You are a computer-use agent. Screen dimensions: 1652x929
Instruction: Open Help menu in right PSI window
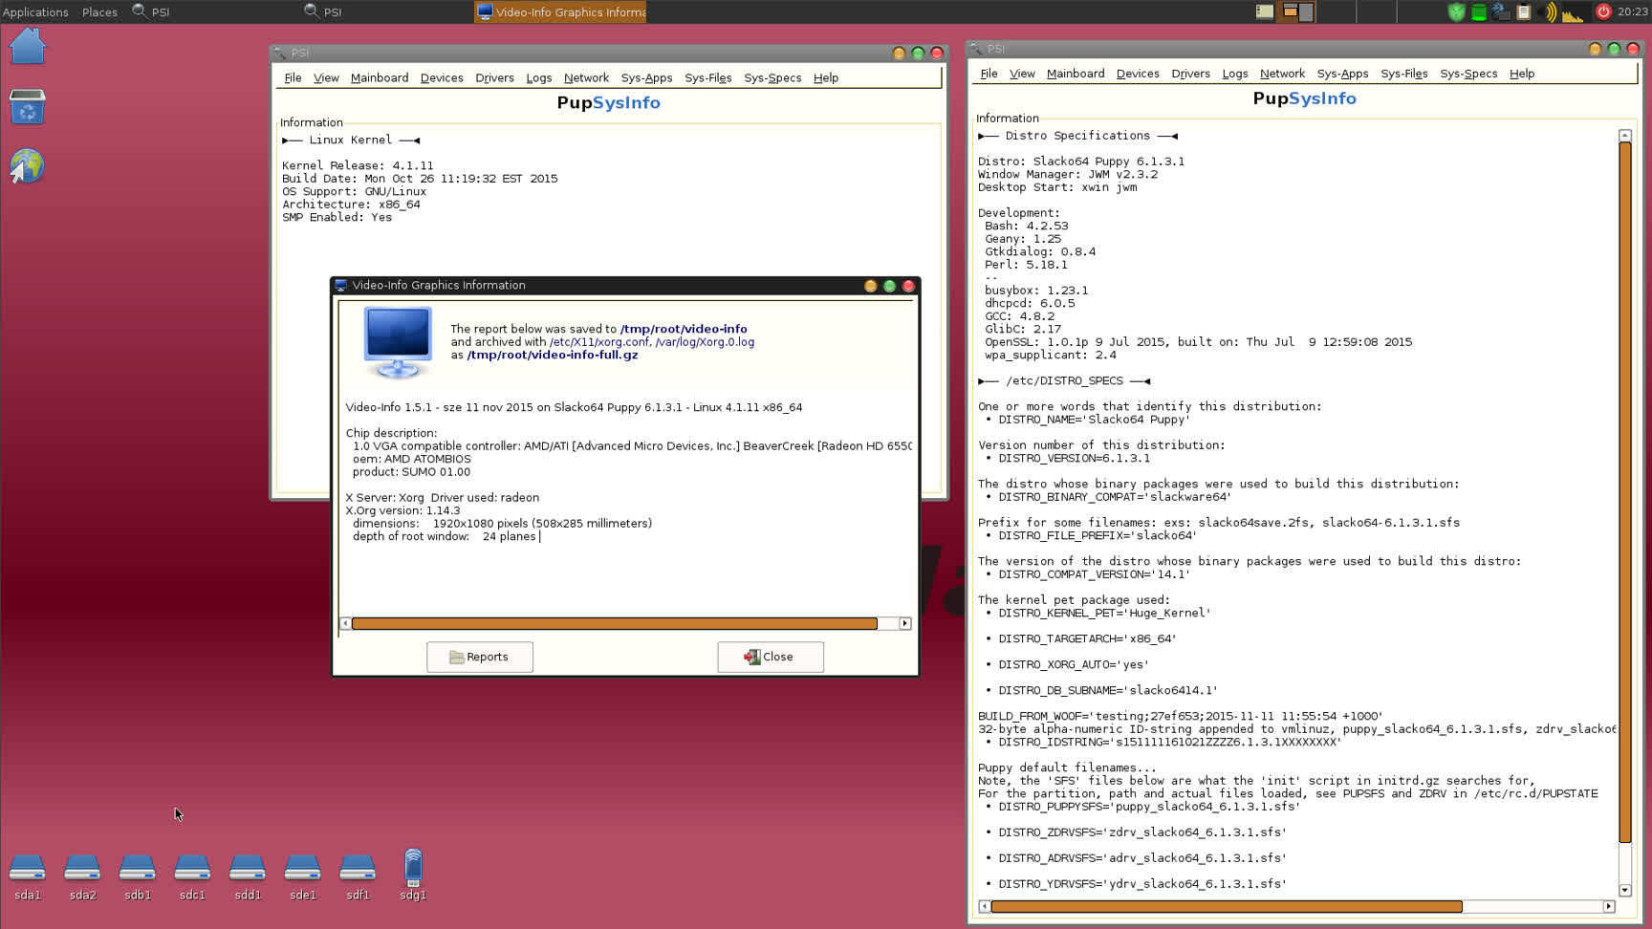pyautogui.click(x=1522, y=74)
